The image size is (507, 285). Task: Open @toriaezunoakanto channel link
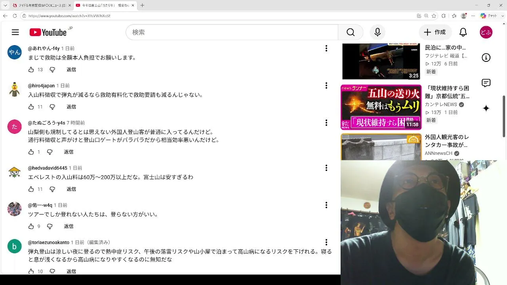coord(49,242)
